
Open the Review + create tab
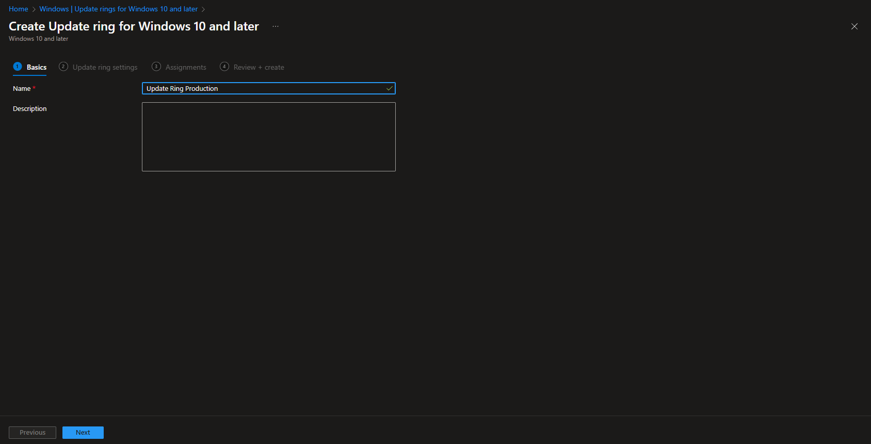pyautogui.click(x=259, y=67)
